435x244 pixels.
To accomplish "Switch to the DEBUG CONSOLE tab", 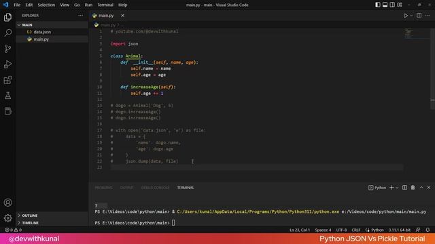I will point(155,188).
